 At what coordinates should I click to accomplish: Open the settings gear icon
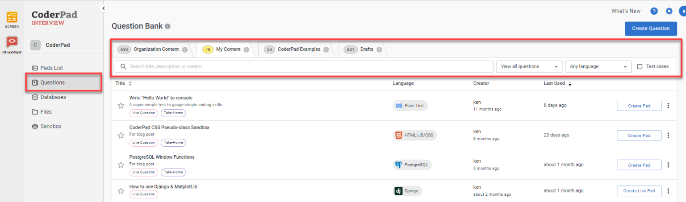coord(669,11)
